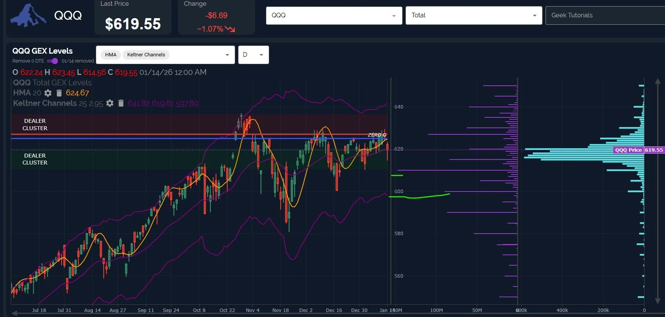Screen dimensions: 665x317
Task: Click the QQQ Total GEX Levels legend
Action: pyautogui.click(x=52, y=83)
